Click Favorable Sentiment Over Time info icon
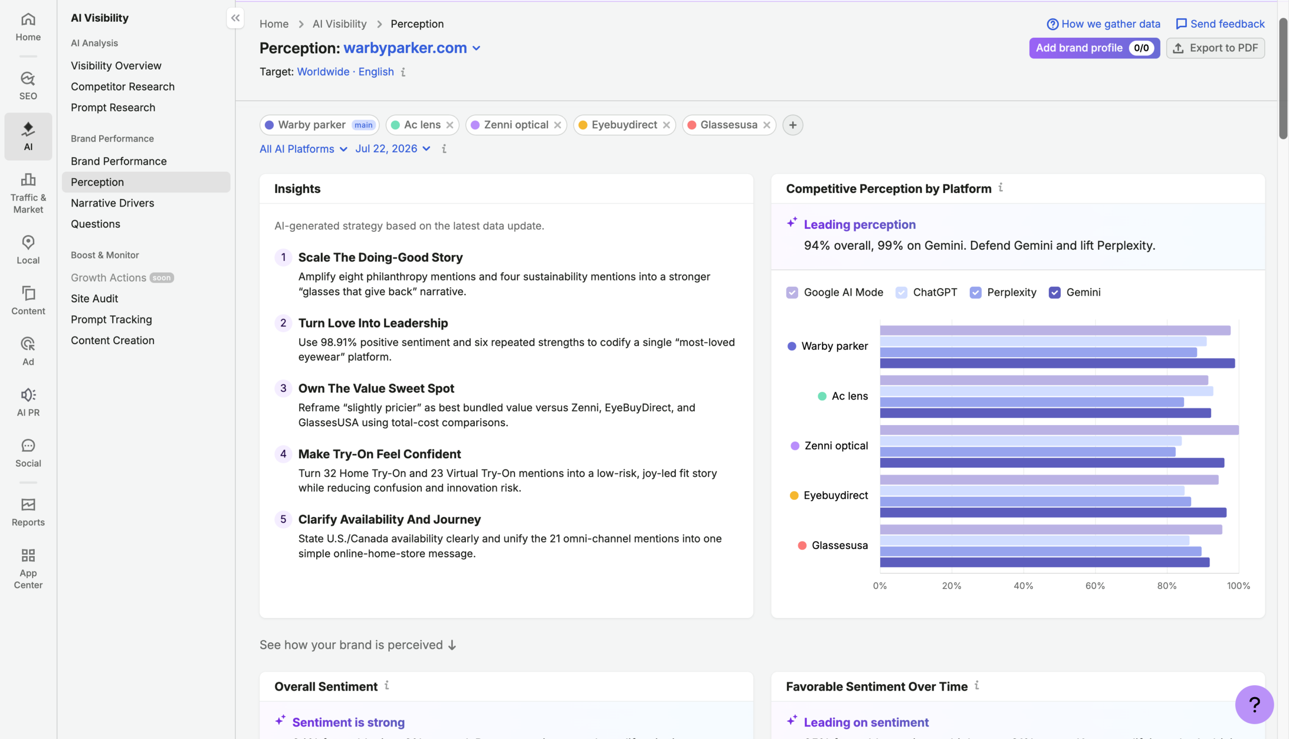Image resolution: width=1289 pixels, height=739 pixels. (976, 686)
